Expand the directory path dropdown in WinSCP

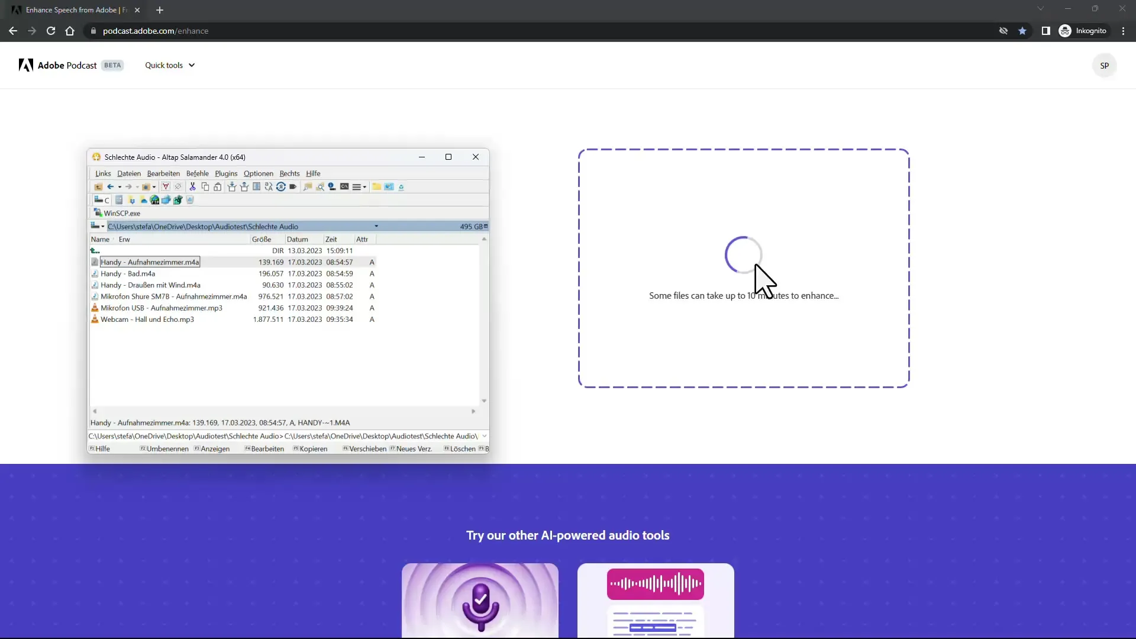tap(377, 226)
